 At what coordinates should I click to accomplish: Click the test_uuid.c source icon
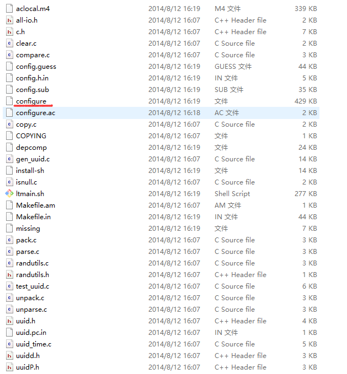[9, 286]
